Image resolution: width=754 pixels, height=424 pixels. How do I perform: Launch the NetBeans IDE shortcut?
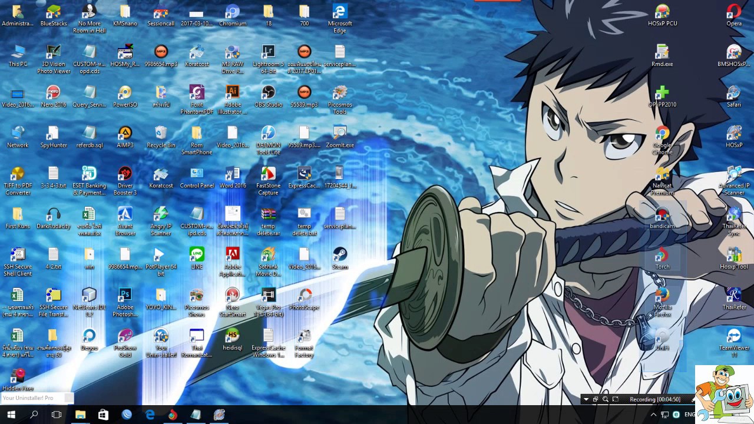pos(89,303)
